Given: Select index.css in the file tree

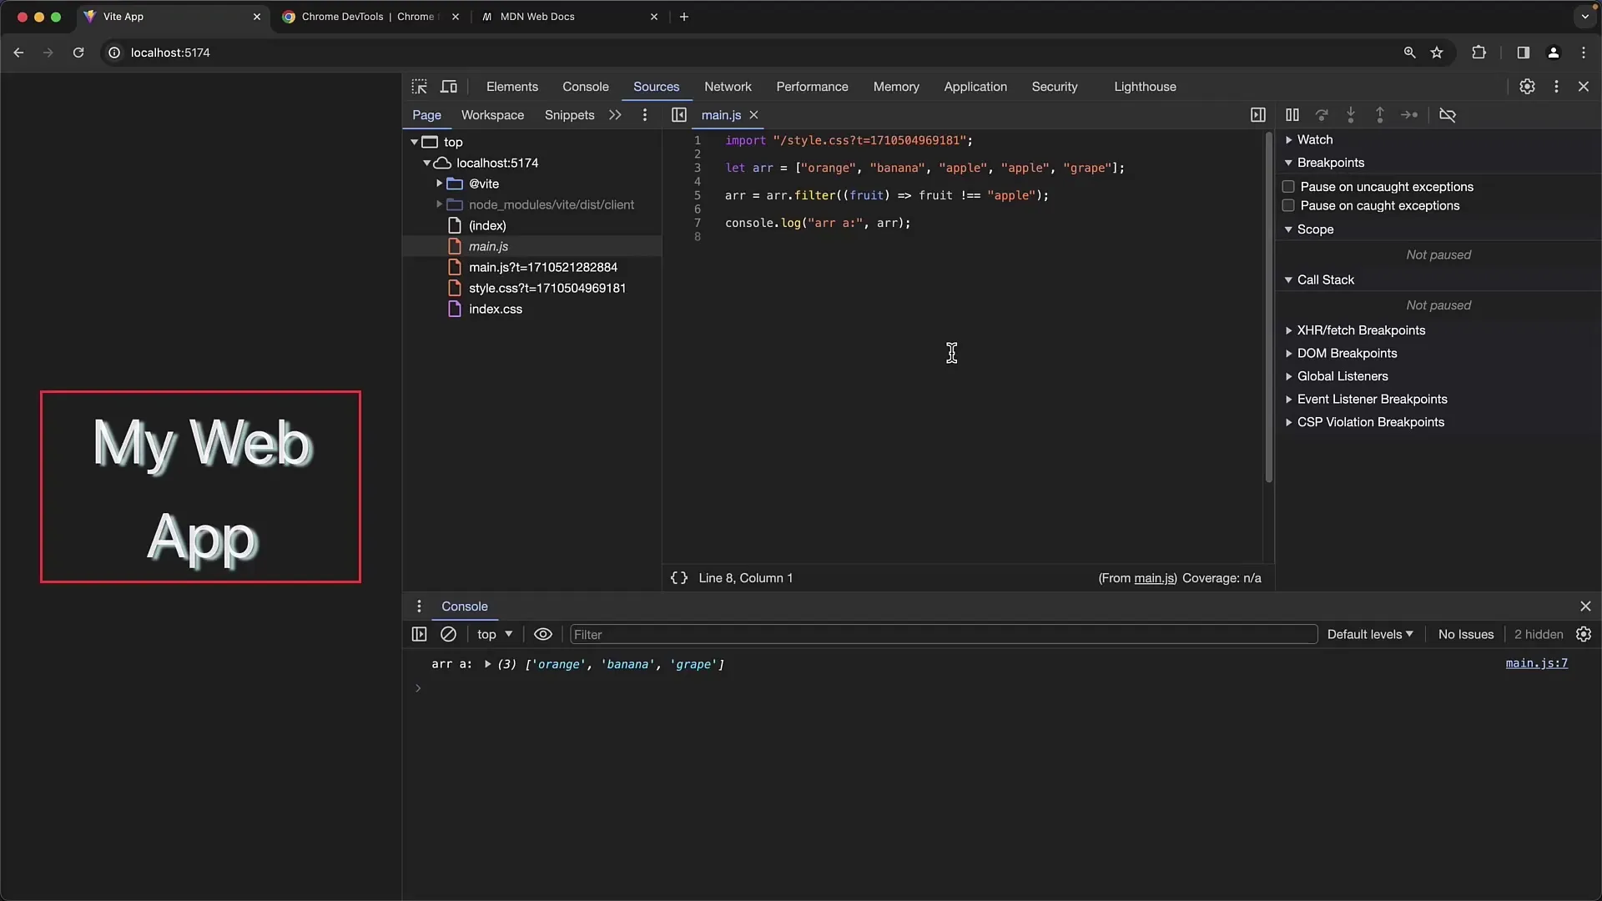Looking at the screenshot, I should [496, 310].
